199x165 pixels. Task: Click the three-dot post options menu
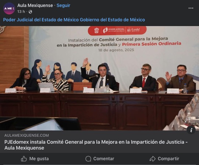pyautogui.click(x=191, y=8)
